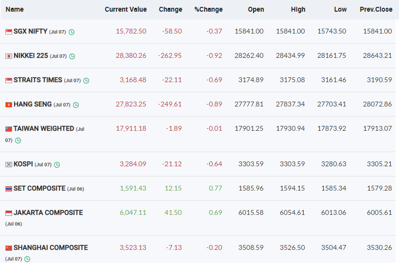Open the SGX NIFTY index link
Image resolution: width=399 pixels, height=263 pixels.
point(30,31)
